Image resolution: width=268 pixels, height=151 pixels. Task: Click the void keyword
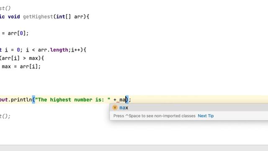(x=14, y=17)
